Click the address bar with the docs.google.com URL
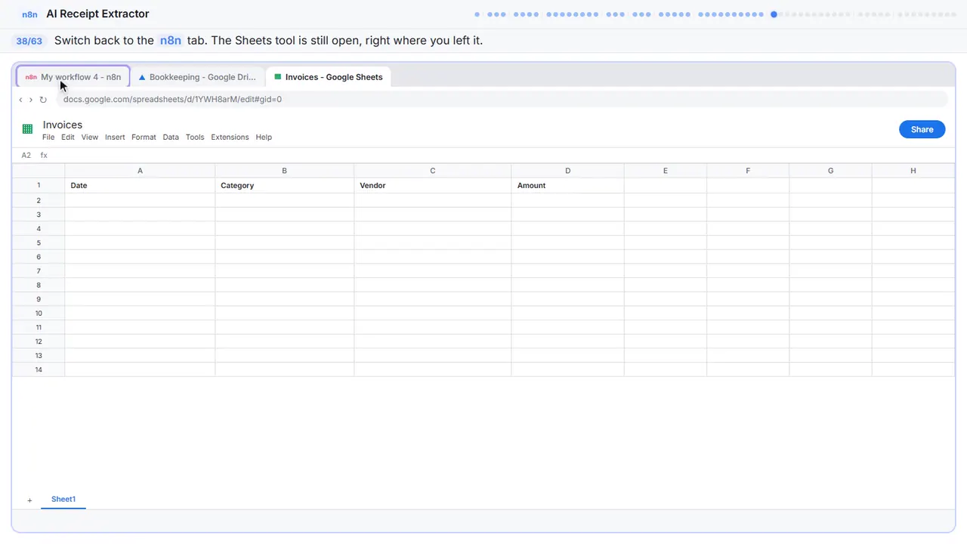Image resolution: width=967 pixels, height=544 pixels. coord(502,100)
